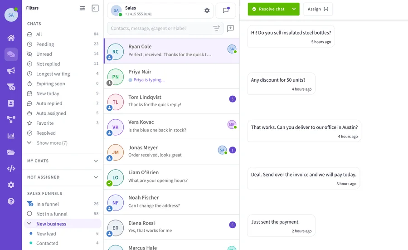Select the Not in a funnel option
Screen dimensions: 408x250
[x=63, y=214]
